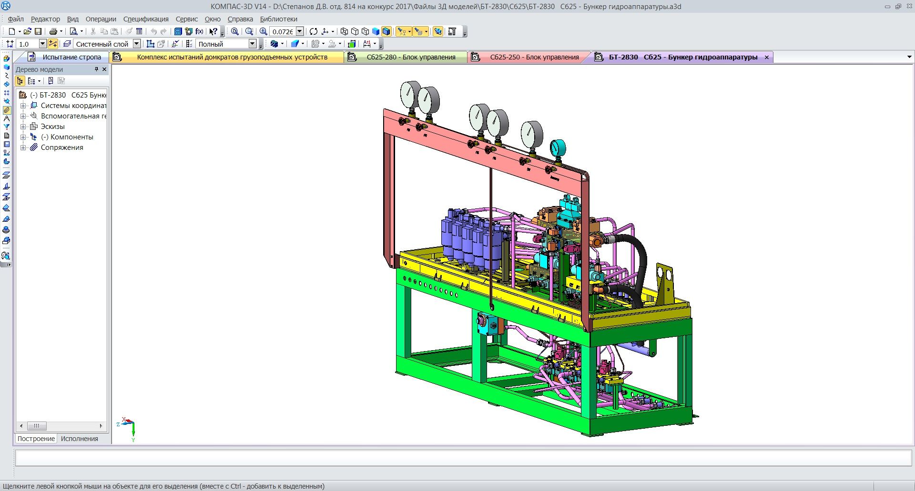915x491 pixels.
Task: Select Сопряжения in the model tree
Action: [61, 147]
